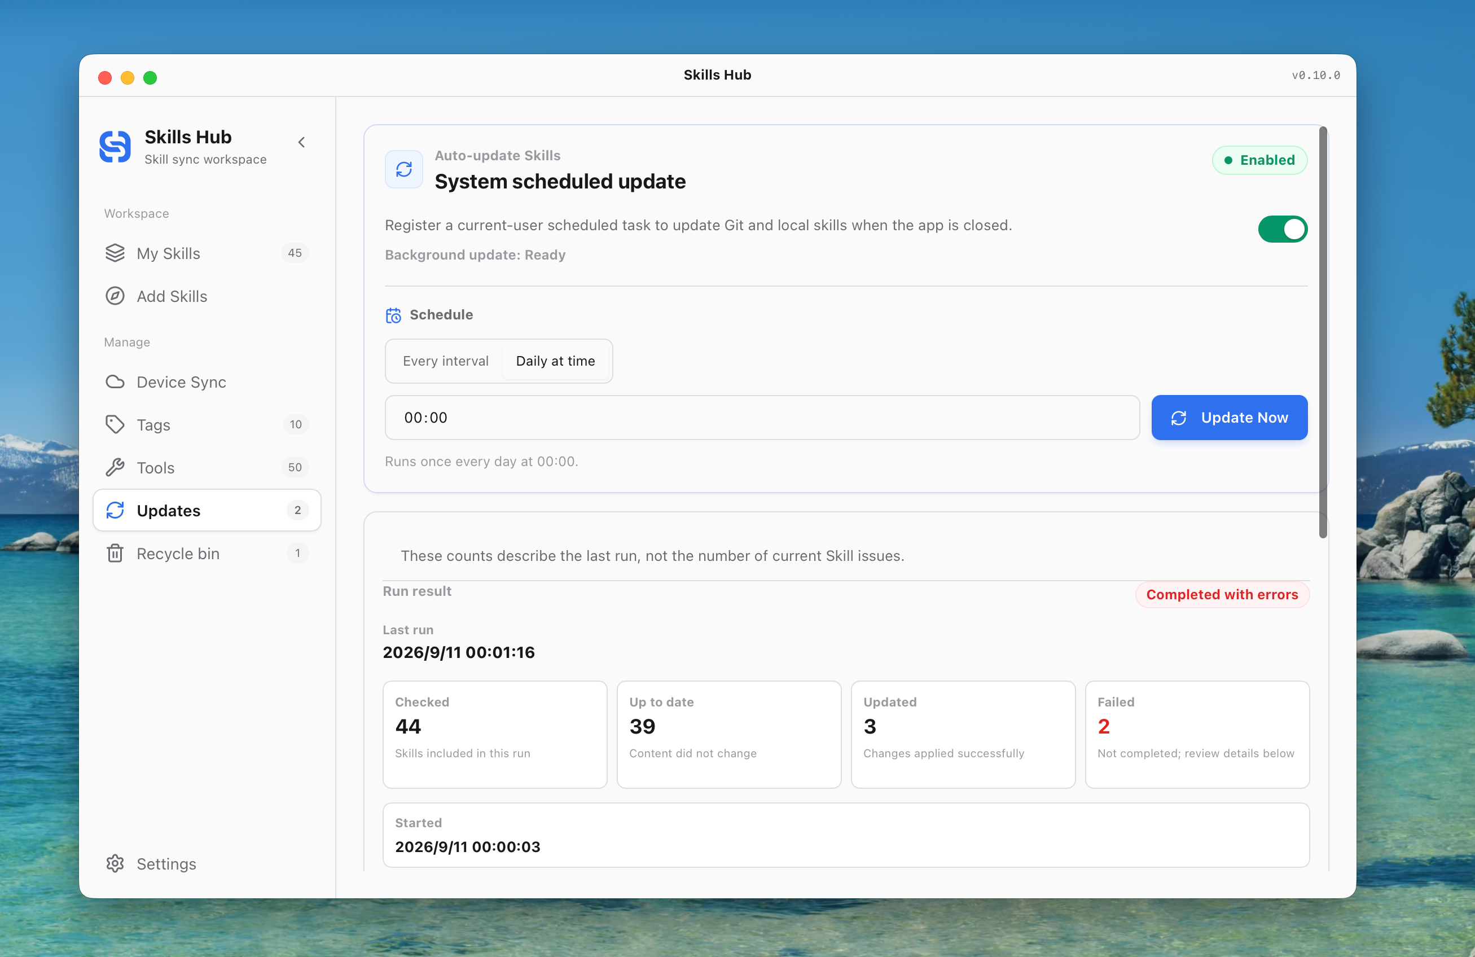Image resolution: width=1475 pixels, height=957 pixels.
Task: Click the Failed 2 stat card
Action: coord(1197,735)
